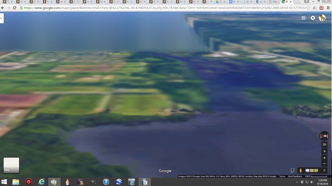Switch to Map view thumbnail
The height and width of the screenshot is (186, 332).
(x=11, y=165)
